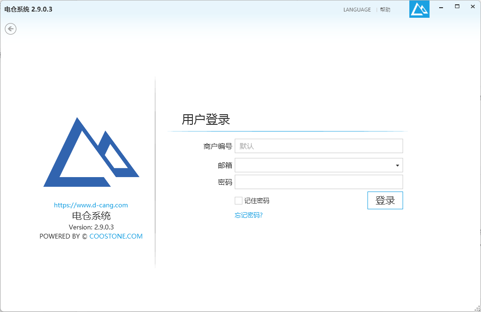Click the blue mountain logo in the title bar
Viewport: 481px width, 312px height.
tap(419, 9)
